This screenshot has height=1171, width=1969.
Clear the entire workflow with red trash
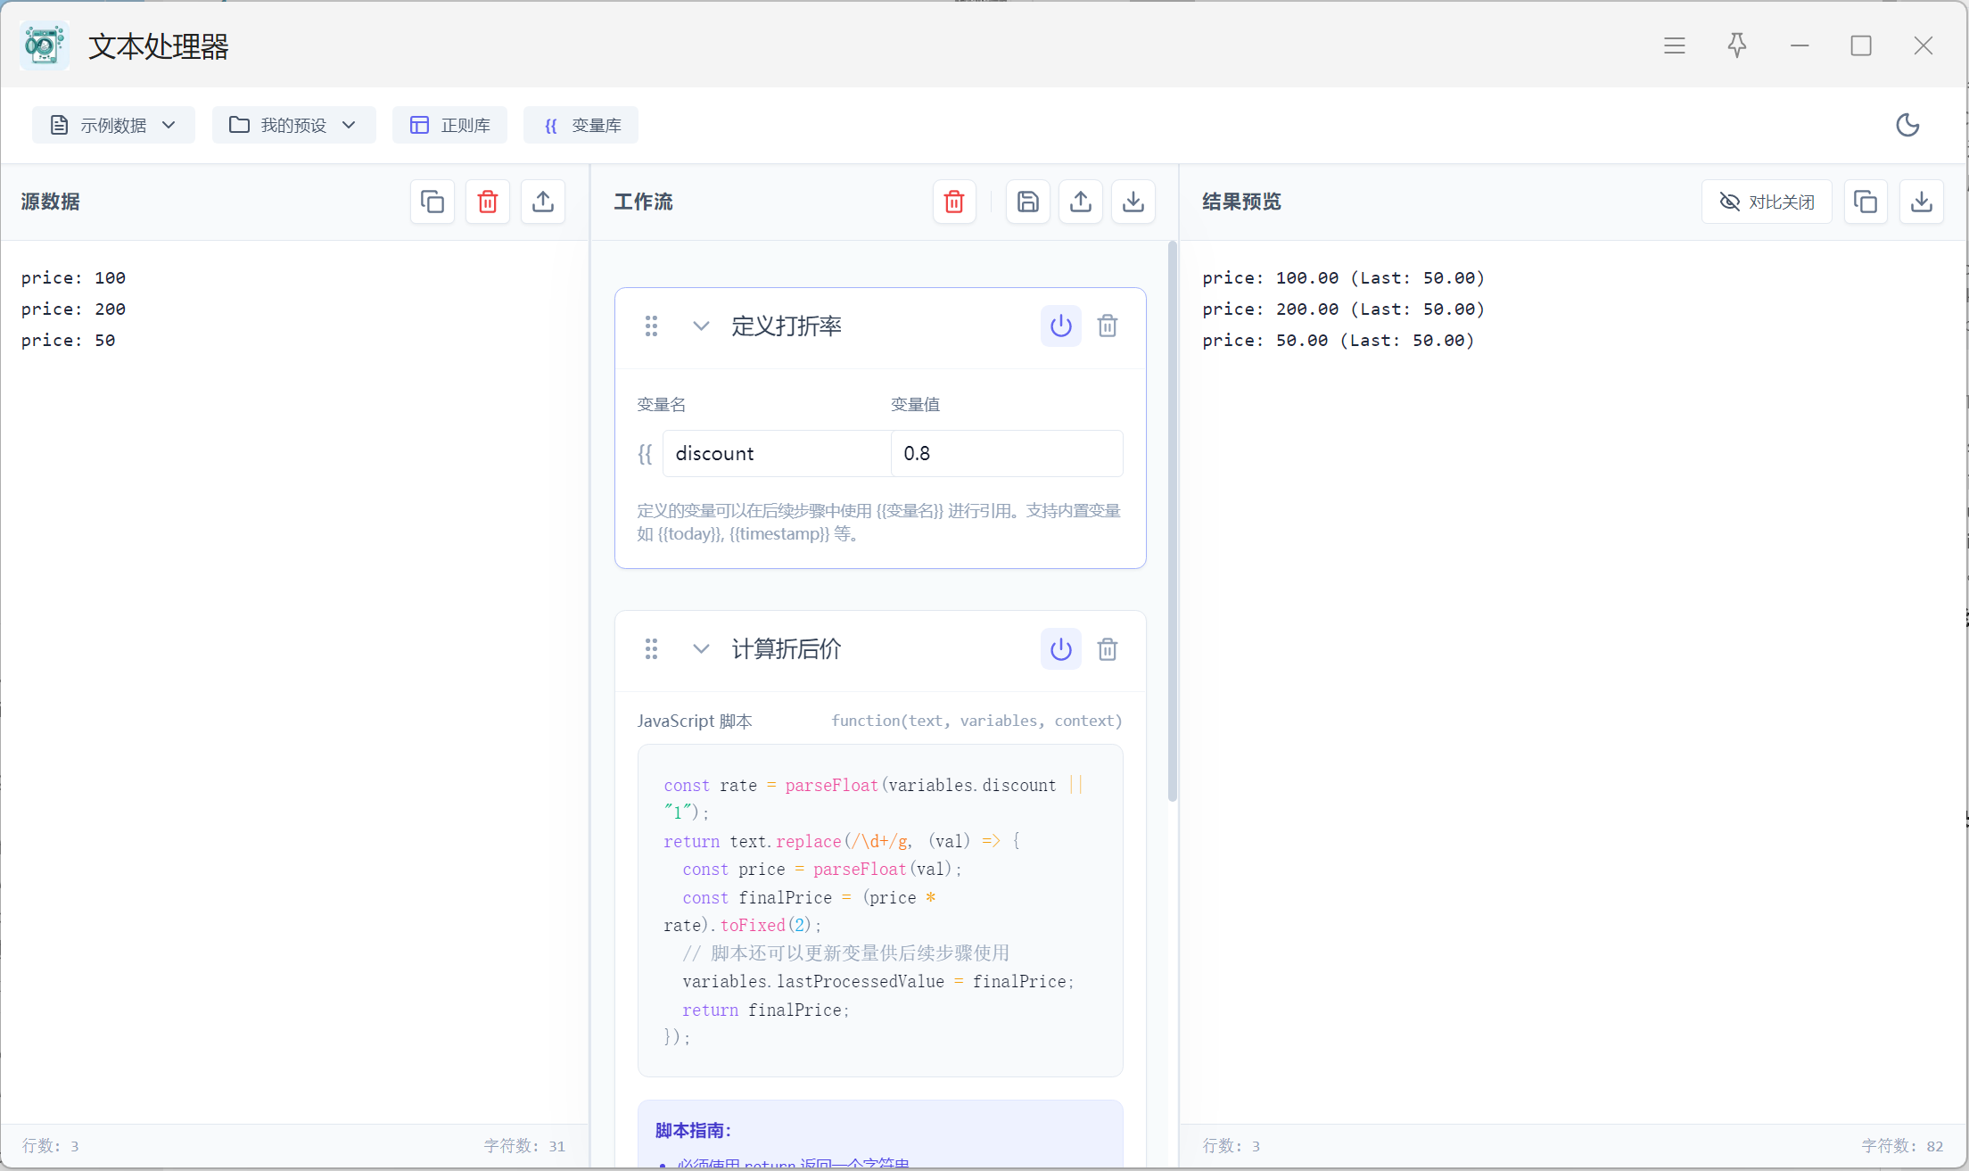(954, 202)
